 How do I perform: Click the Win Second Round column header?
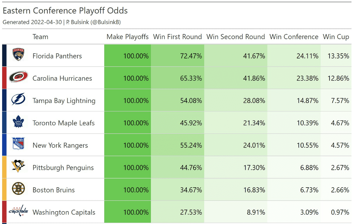236,37
